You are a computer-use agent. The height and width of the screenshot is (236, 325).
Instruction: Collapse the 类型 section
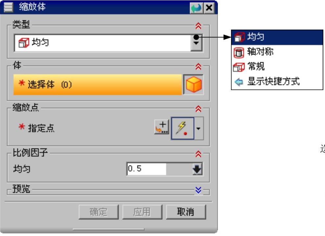coord(198,26)
